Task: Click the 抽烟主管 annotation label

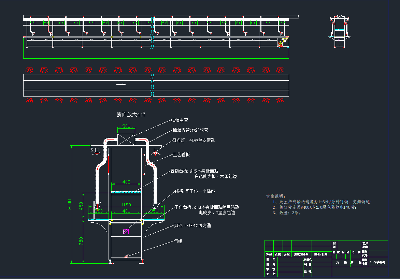Action: 180,120
